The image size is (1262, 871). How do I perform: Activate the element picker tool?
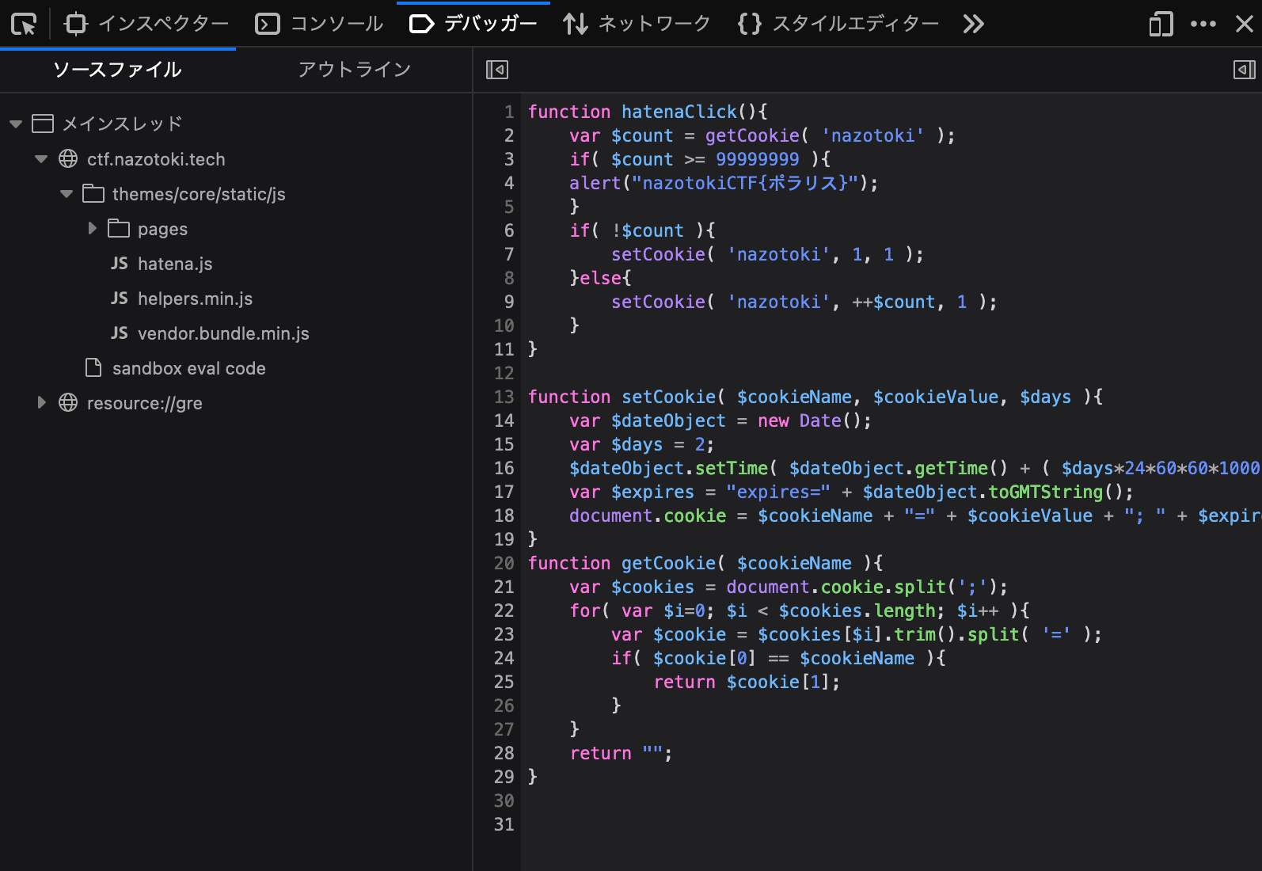point(24,25)
